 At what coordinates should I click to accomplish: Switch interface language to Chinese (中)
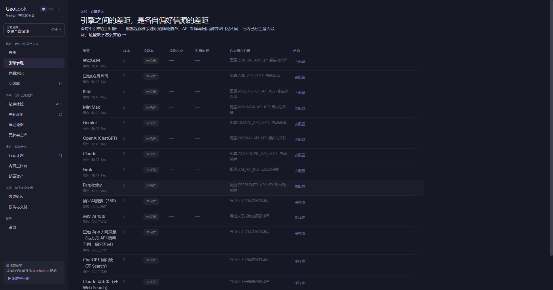tap(44, 9)
